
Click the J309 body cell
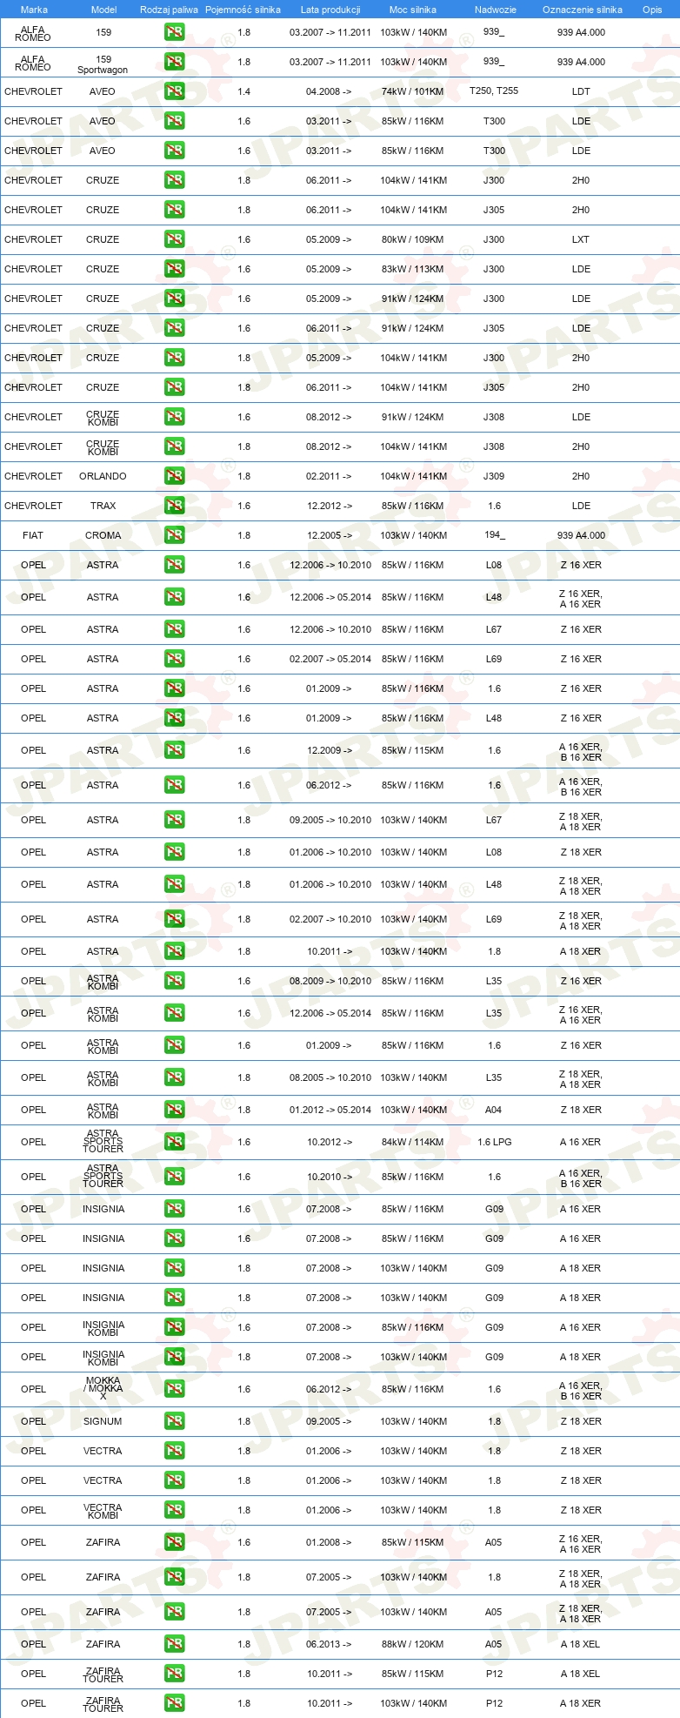click(494, 476)
